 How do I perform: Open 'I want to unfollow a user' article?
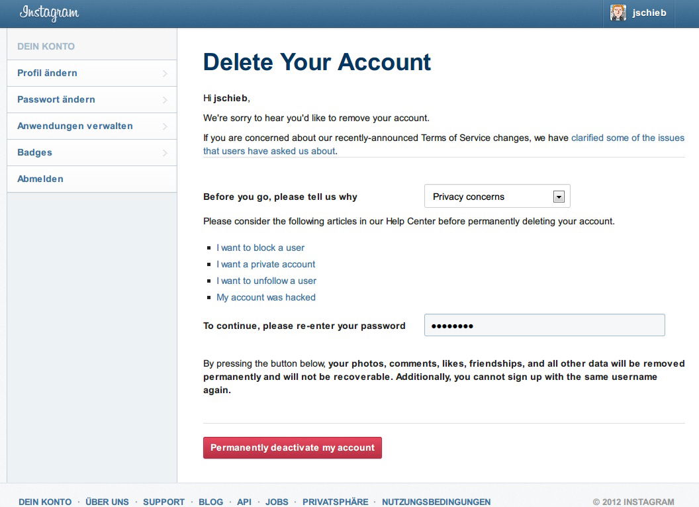pyautogui.click(x=266, y=281)
